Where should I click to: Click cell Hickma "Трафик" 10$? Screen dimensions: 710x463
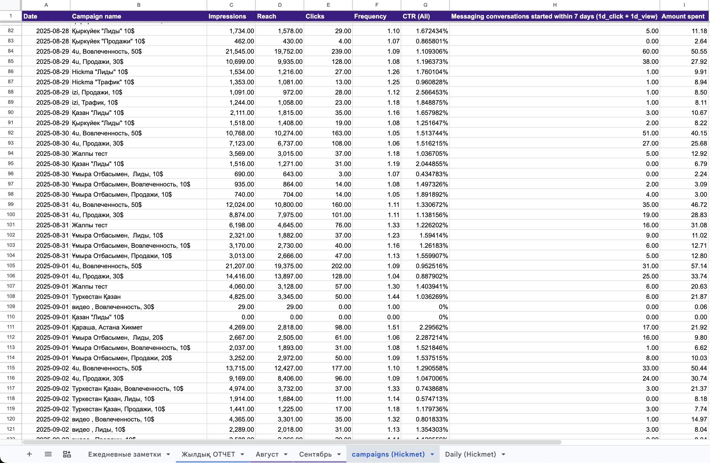[139, 82]
